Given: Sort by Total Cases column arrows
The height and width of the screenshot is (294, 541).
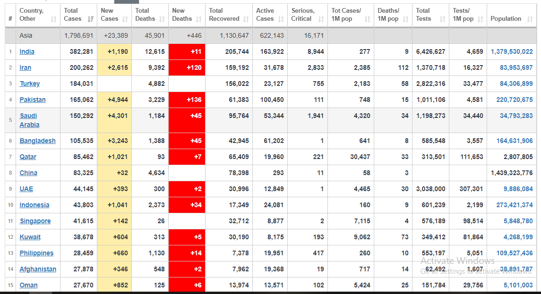Looking at the screenshot, I should (90, 19).
